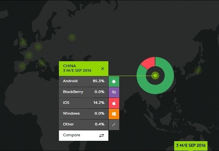Open the 3 M/E SEP 2016 date selector

pyautogui.click(x=190, y=146)
